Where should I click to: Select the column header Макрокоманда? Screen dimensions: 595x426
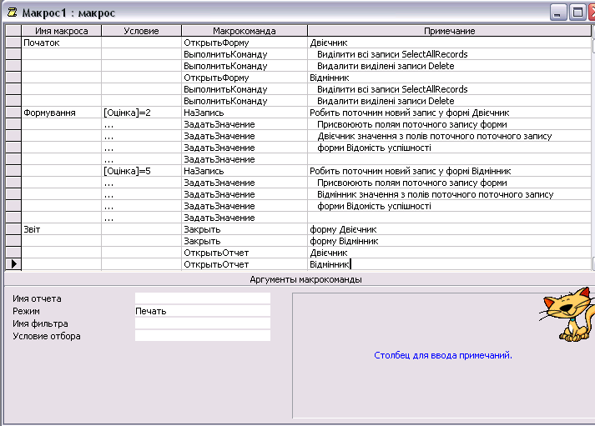(245, 31)
